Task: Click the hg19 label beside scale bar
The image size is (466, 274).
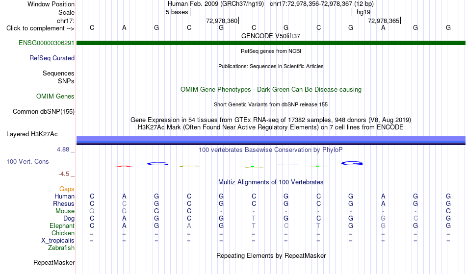Action: [363, 12]
